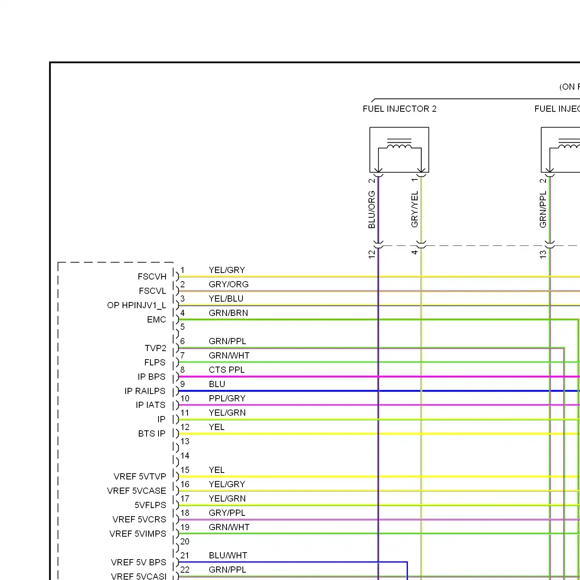Select the vertical GRN/PPL wire label
This screenshot has width=580, height=580.
point(543,209)
